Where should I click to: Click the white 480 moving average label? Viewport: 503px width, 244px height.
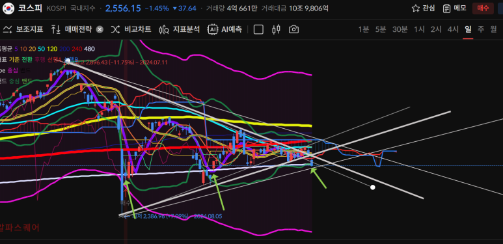(x=89, y=49)
